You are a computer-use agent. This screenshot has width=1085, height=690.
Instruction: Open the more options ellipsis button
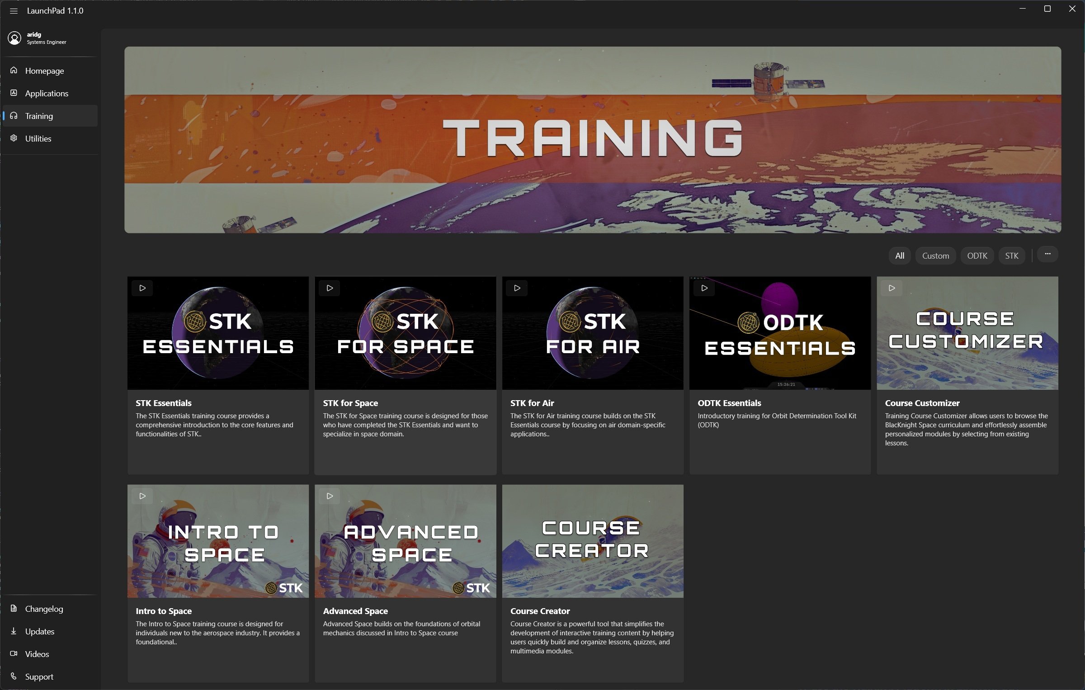[x=1047, y=254]
